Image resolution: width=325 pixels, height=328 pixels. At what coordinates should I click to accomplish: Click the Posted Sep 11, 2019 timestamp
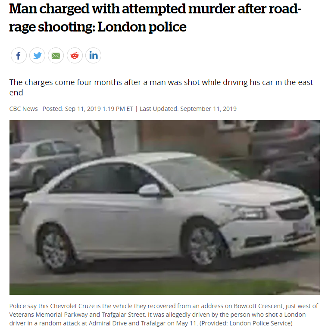coord(88,109)
